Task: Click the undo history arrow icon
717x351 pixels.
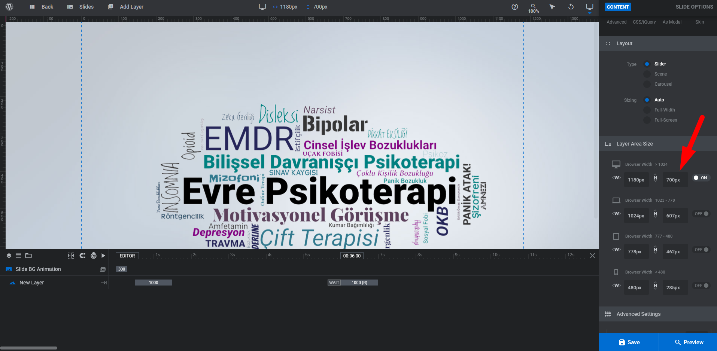Action: [571, 7]
